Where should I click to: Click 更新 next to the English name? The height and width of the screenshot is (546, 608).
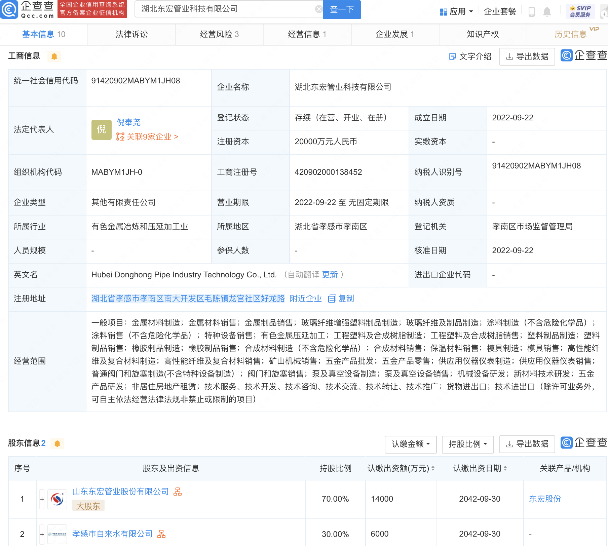tap(330, 275)
